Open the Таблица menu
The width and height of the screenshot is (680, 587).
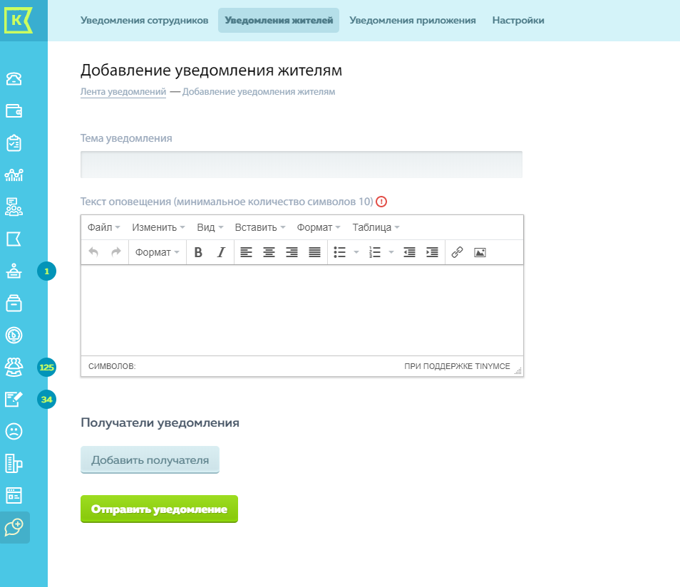[376, 227]
